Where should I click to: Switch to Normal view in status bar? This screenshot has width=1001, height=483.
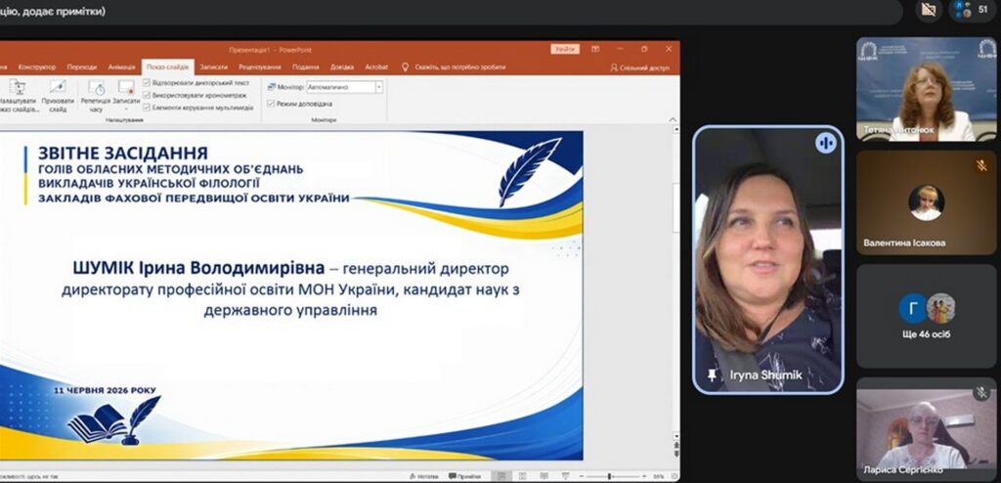[x=501, y=476]
